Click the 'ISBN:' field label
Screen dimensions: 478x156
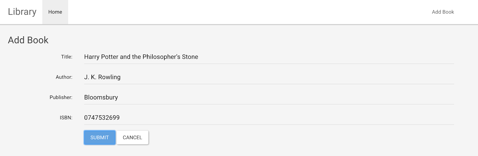point(66,118)
